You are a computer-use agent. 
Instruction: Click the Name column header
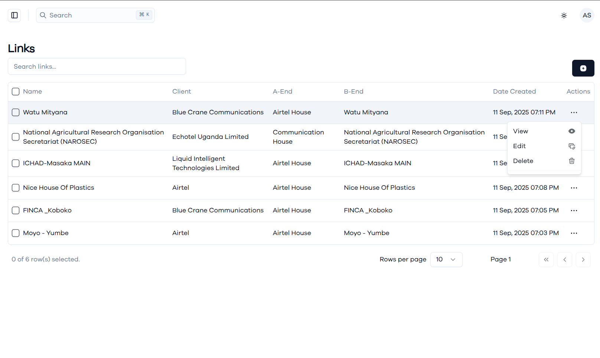click(32, 92)
